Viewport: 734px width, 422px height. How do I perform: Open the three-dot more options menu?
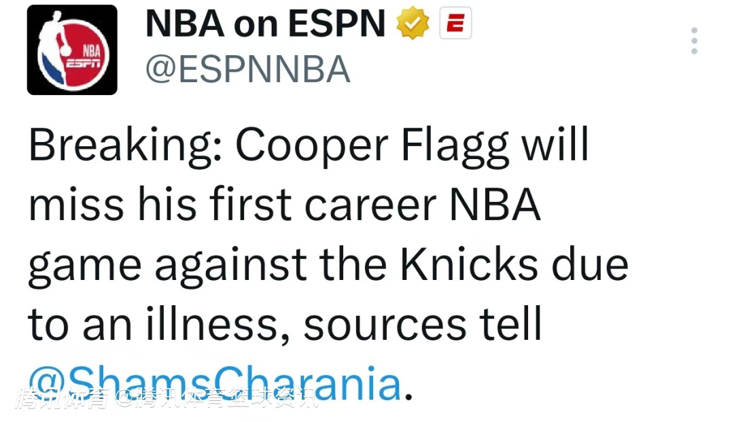pyautogui.click(x=694, y=41)
